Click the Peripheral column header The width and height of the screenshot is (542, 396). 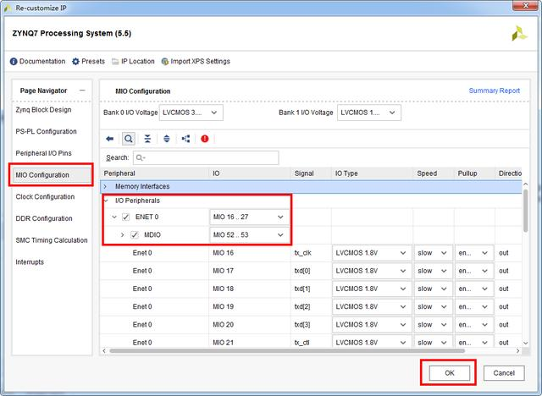(154, 173)
